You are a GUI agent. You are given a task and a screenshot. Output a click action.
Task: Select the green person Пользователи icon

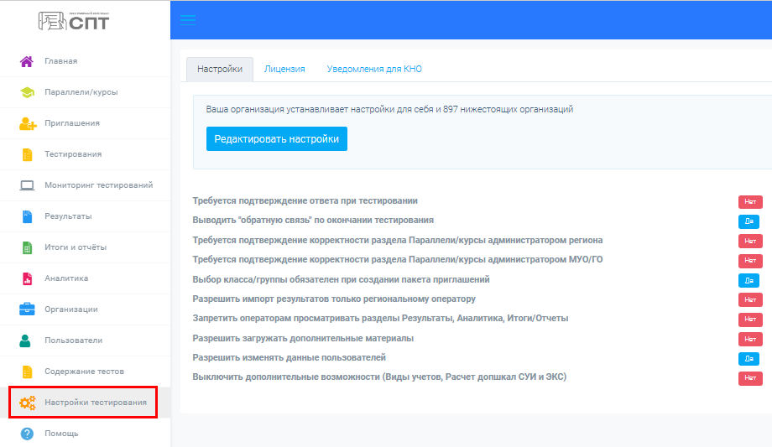pyautogui.click(x=25, y=340)
